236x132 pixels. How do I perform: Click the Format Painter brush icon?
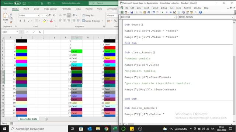(11, 22)
